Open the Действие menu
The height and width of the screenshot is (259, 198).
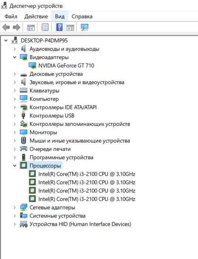click(36, 16)
